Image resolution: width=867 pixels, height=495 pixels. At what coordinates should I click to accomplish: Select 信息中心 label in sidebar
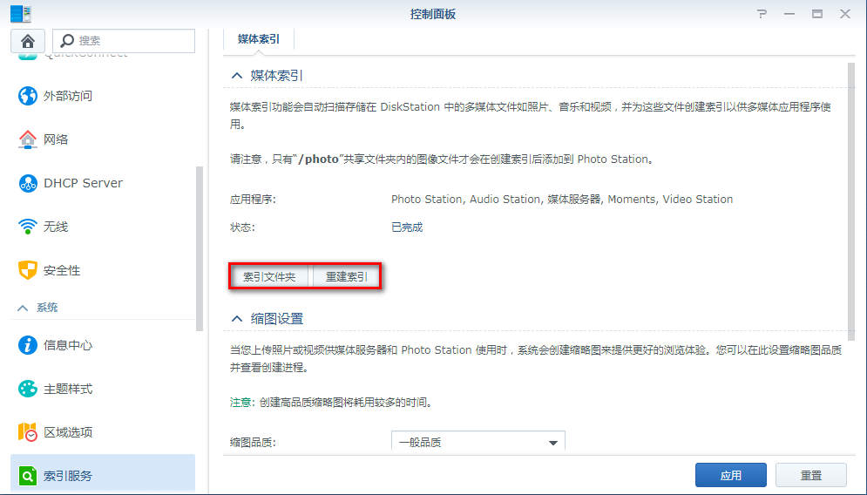click(67, 345)
